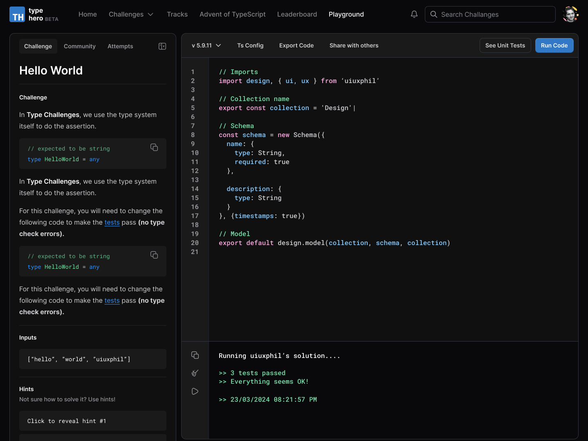Copy the first HelloWorld code snippet
The width and height of the screenshot is (588, 441).
154,147
